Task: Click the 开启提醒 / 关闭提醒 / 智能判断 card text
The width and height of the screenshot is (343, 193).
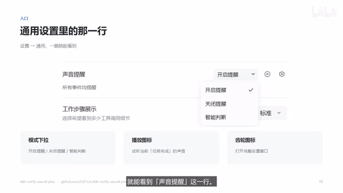Action: [57, 151]
